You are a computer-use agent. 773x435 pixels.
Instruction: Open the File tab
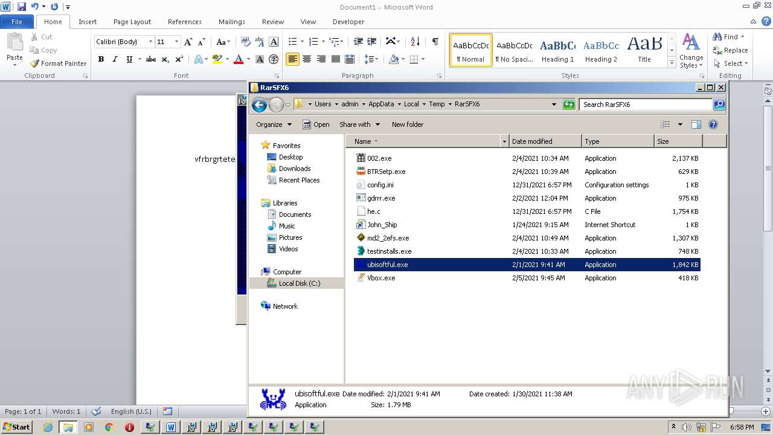coord(17,22)
